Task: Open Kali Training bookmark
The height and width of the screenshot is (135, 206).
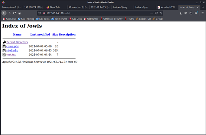Action: pos(26,19)
